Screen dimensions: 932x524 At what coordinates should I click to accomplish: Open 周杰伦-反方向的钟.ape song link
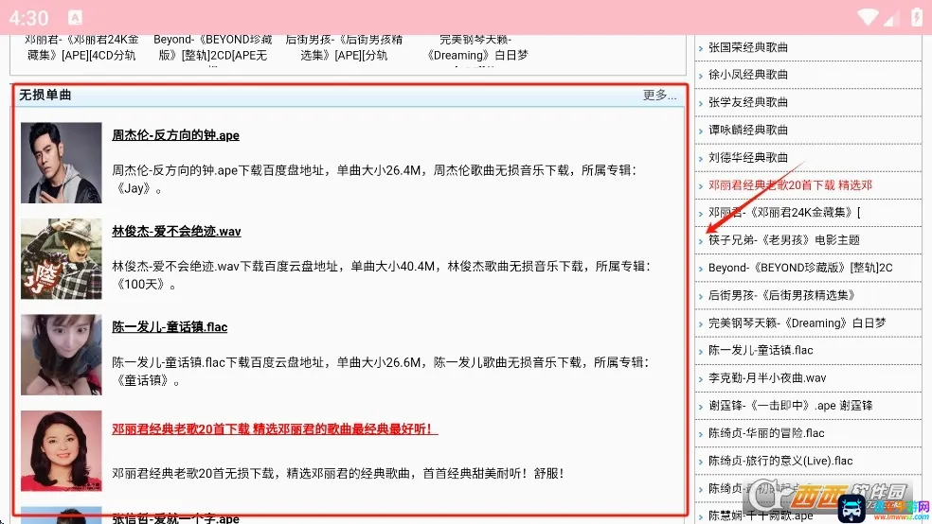[175, 135]
